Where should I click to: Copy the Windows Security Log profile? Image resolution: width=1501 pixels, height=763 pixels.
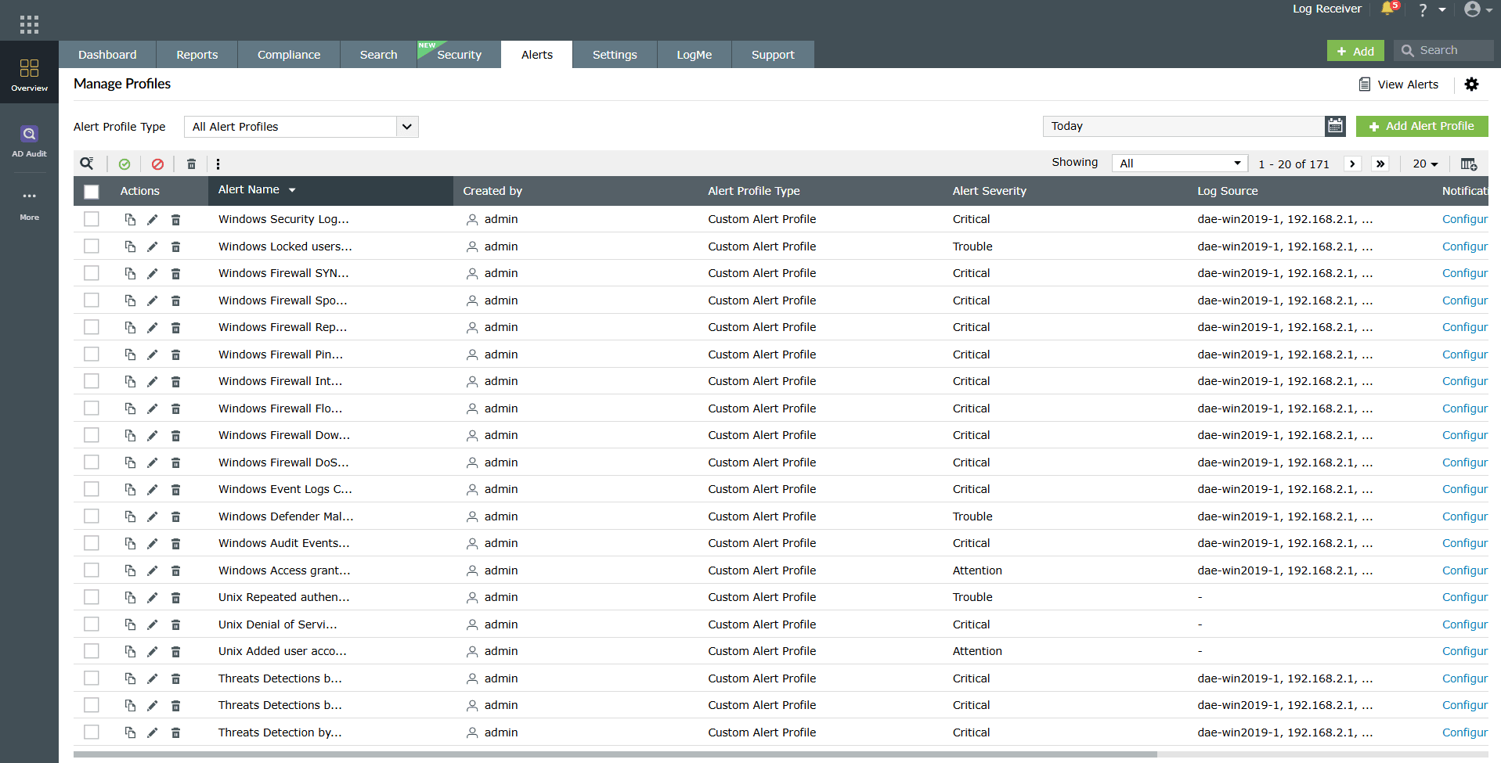[130, 220]
